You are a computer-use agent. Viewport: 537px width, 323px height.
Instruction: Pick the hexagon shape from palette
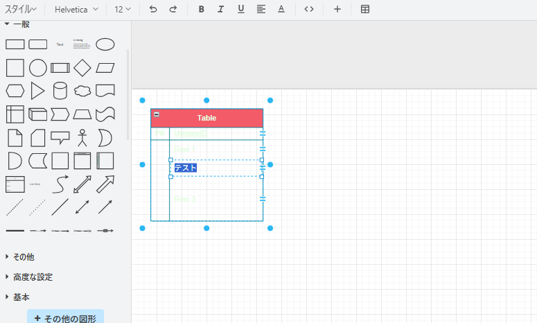[x=15, y=91]
